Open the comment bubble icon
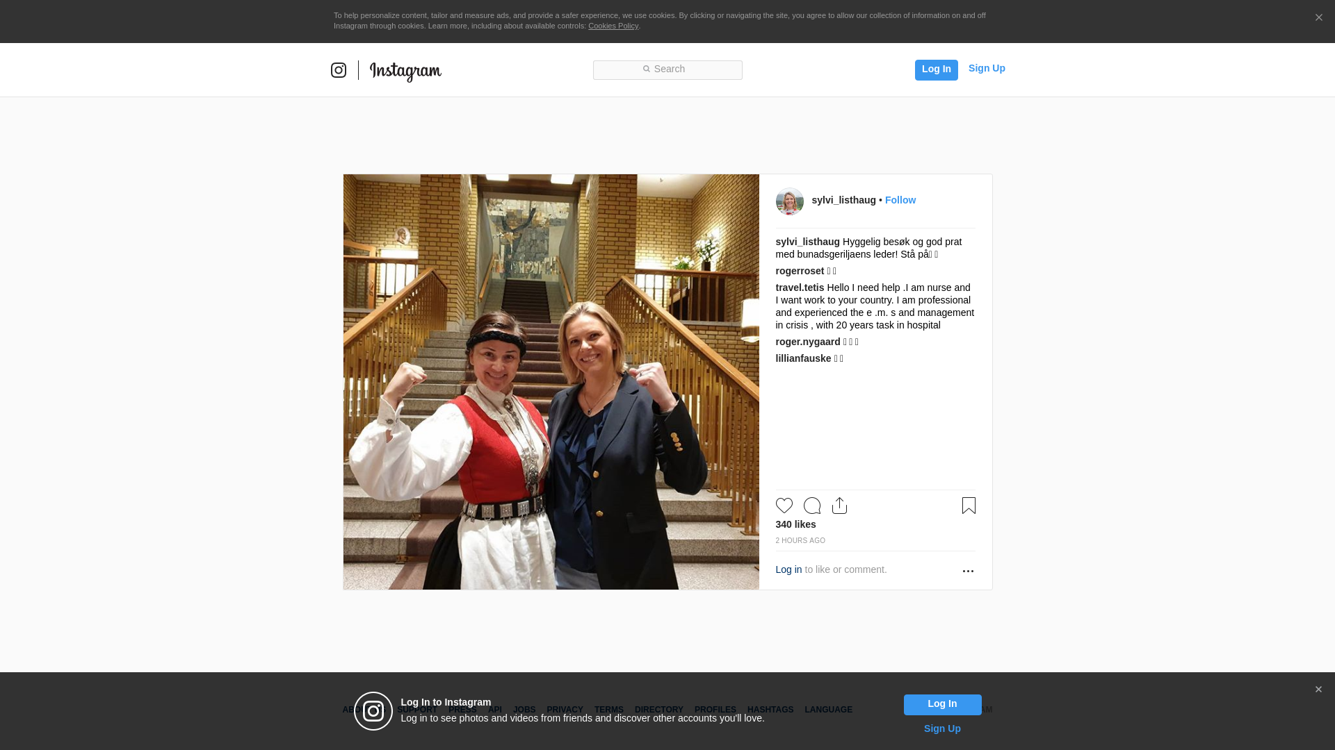This screenshot has width=1335, height=750. (812, 506)
